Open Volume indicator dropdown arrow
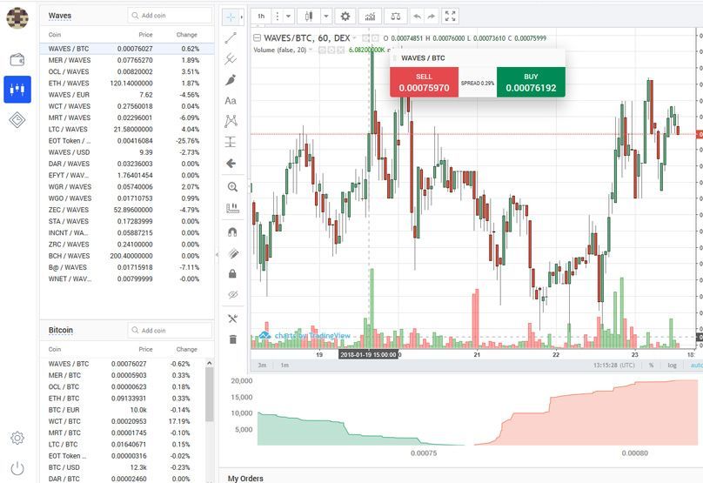The image size is (703, 483). pyautogui.click(x=311, y=50)
